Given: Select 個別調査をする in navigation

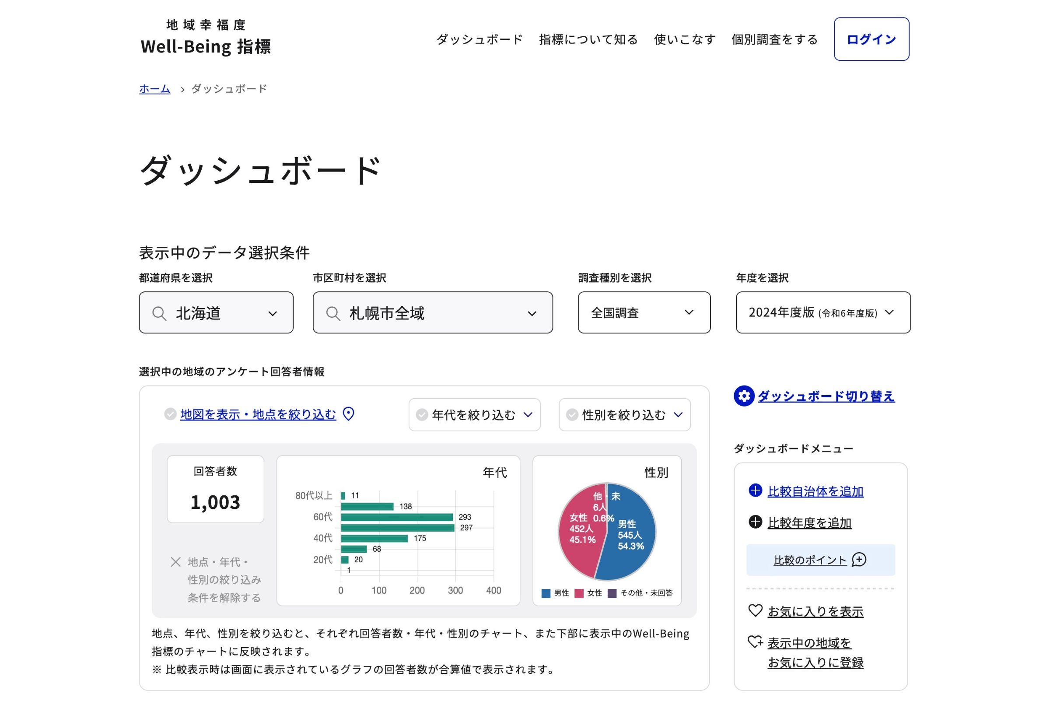Looking at the screenshot, I should (774, 39).
